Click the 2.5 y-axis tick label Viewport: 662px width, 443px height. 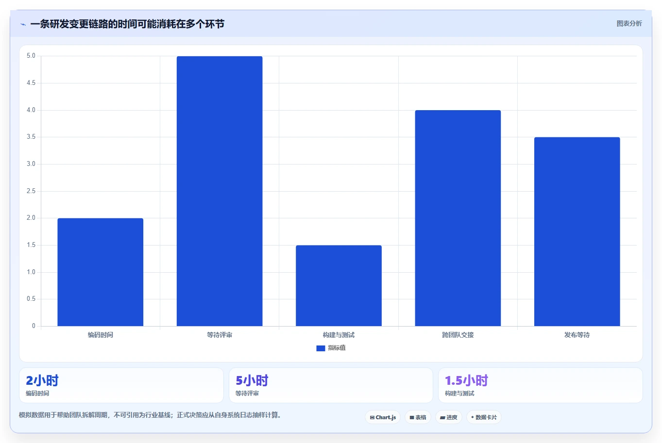[x=31, y=191]
